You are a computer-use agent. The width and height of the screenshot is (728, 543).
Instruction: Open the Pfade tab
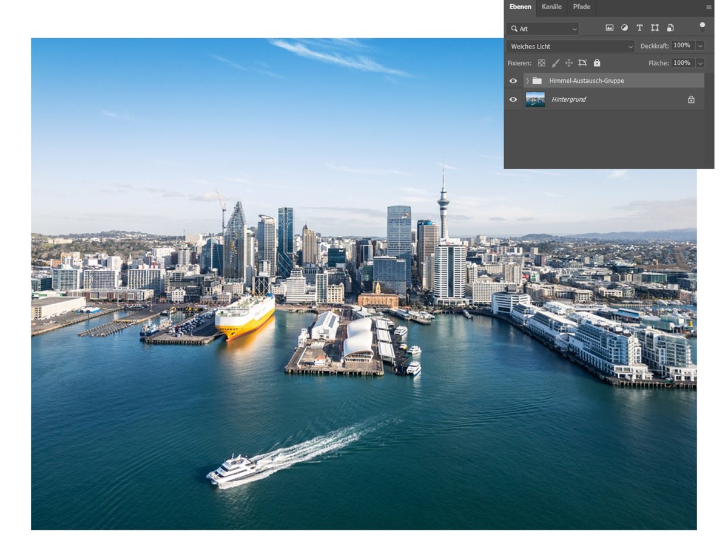tap(581, 7)
